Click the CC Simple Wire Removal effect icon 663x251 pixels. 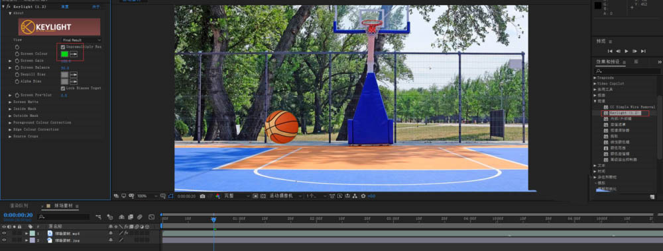click(605, 107)
